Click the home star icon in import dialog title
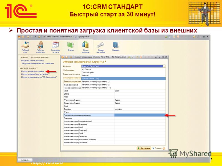Image resolution: width=222 pixels, height=166 pixels. pyautogui.click(x=71, y=57)
